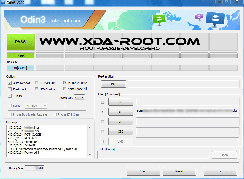244x179 pixels.
Task: Click the 0:[COM3] port indicator
Action: [21, 68]
